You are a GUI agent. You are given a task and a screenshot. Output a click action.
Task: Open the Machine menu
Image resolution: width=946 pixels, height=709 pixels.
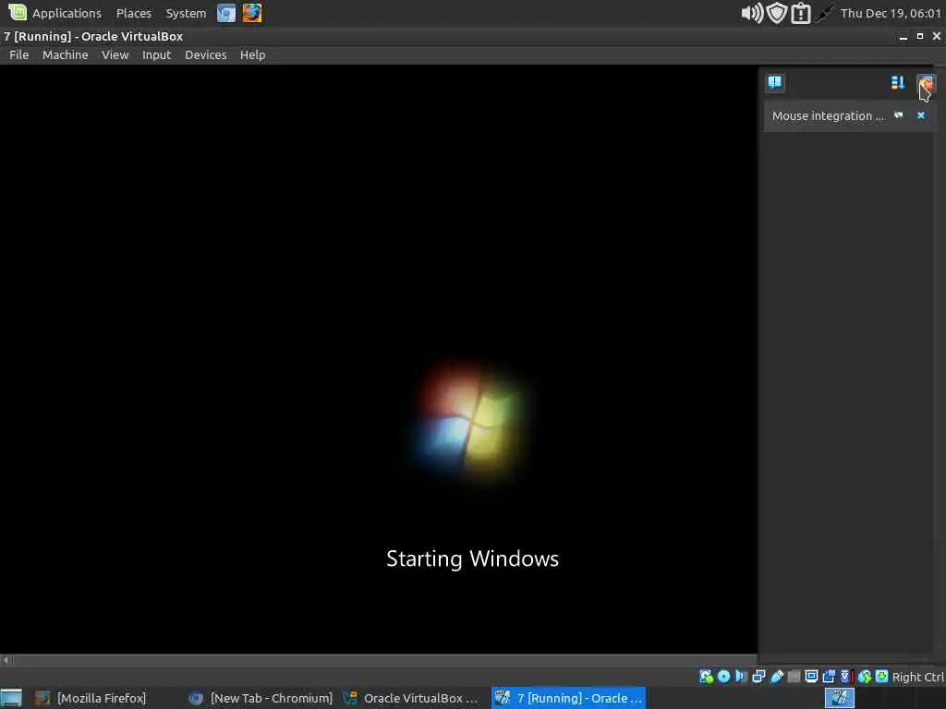coord(66,54)
